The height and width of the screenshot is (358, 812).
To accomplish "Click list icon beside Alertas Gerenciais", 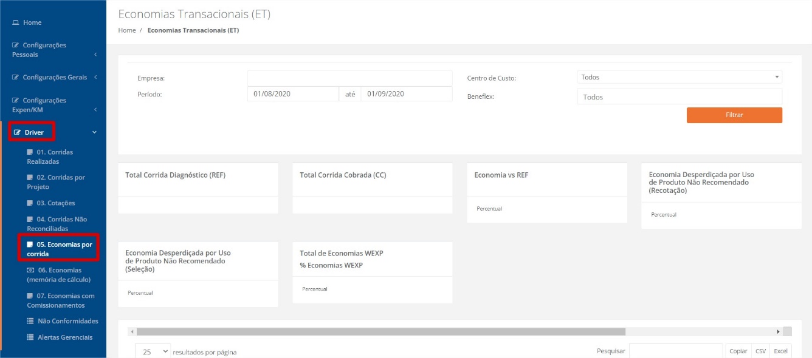I will (30, 337).
